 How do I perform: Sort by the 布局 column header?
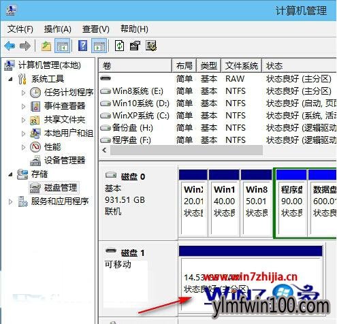pos(184,66)
